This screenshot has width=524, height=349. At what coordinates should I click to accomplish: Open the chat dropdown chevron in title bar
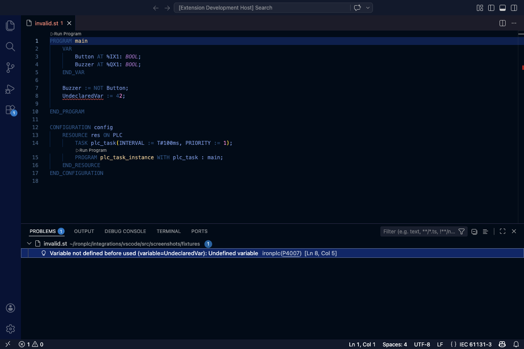tap(368, 8)
